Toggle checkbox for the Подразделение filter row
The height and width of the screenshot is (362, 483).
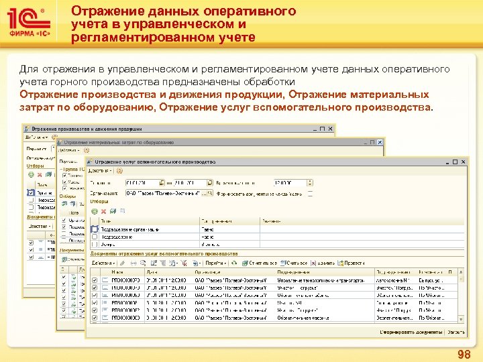coord(95,237)
